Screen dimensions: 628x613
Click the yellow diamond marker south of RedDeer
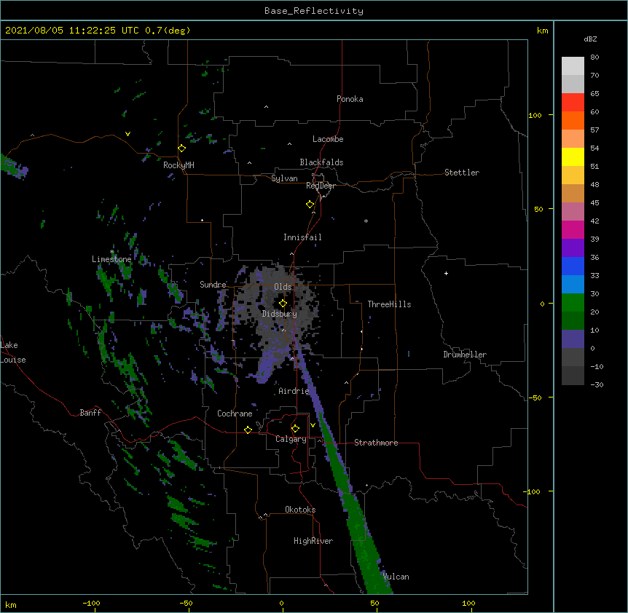point(310,205)
